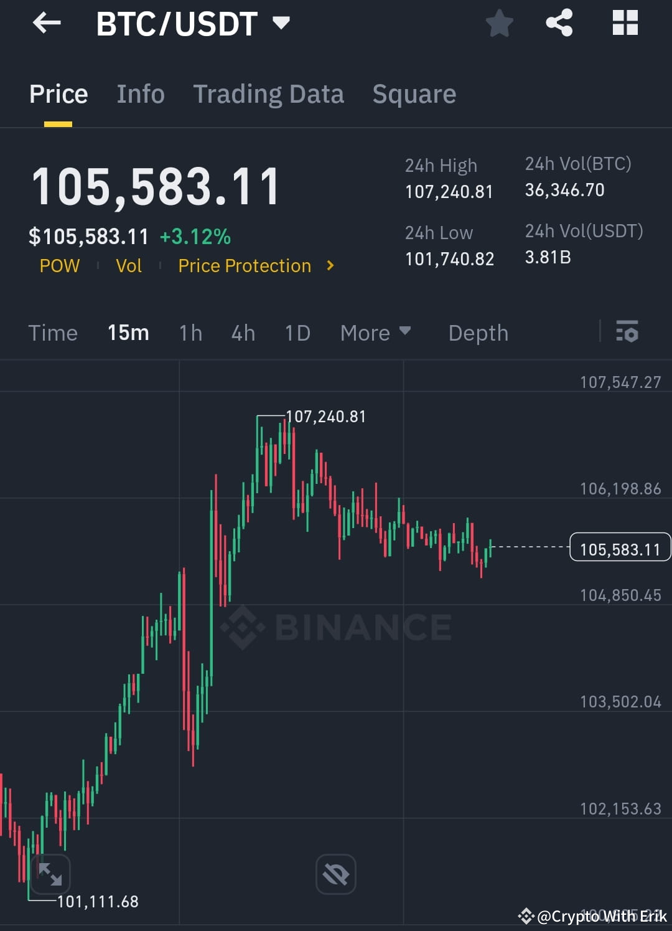The width and height of the screenshot is (672, 931).
Task: Switch to the Trading Data tab
Action: tap(269, 93)
